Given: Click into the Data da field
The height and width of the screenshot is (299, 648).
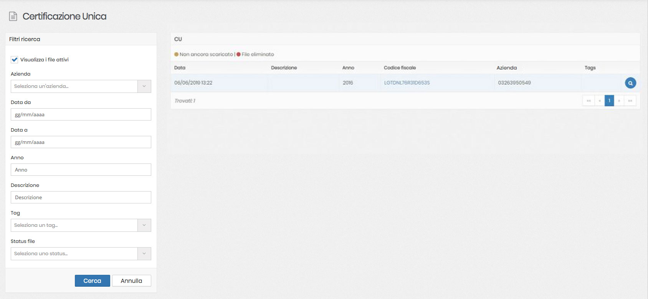Looking at the screenshot, I should [81, 114].
